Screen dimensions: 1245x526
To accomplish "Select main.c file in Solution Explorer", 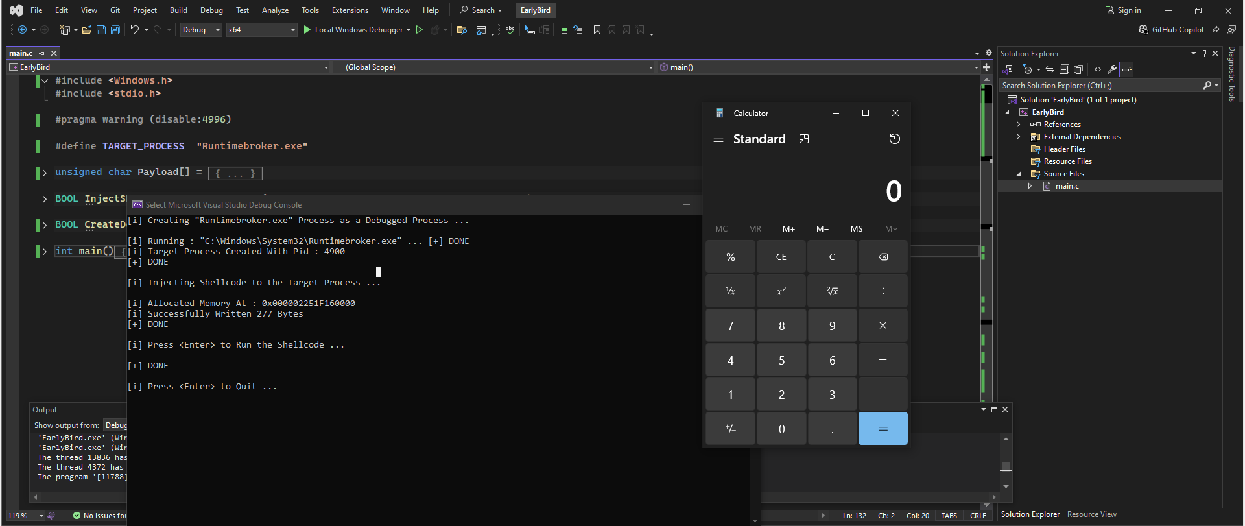I will point(1067,186).
